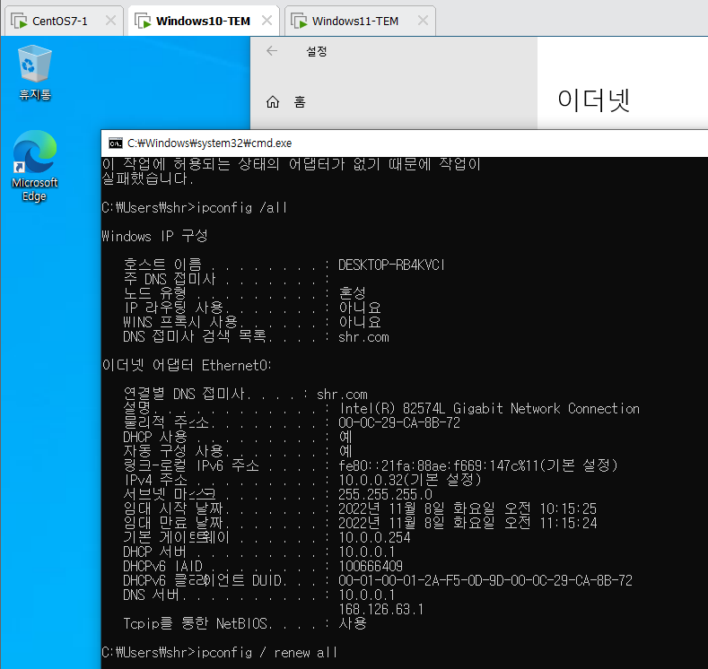Click the subnet mask 255.255.255.0
This screenshot has height=669, width=708.
[x=385, y=494]
